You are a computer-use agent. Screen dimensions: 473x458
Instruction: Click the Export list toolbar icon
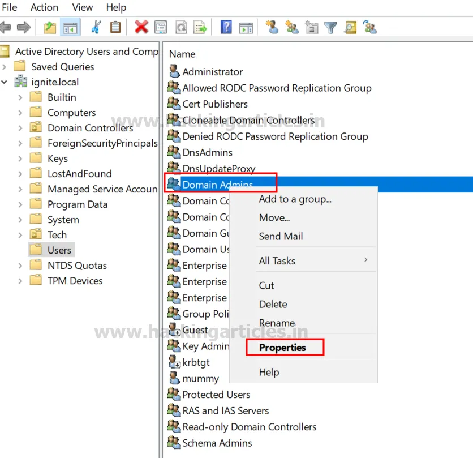[200, 27]
